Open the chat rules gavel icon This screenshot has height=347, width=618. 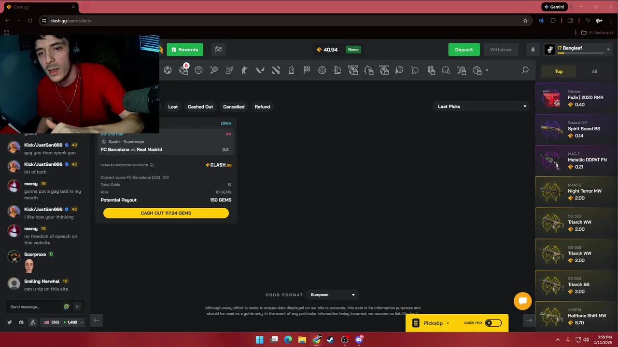click(x=32, y=322)
